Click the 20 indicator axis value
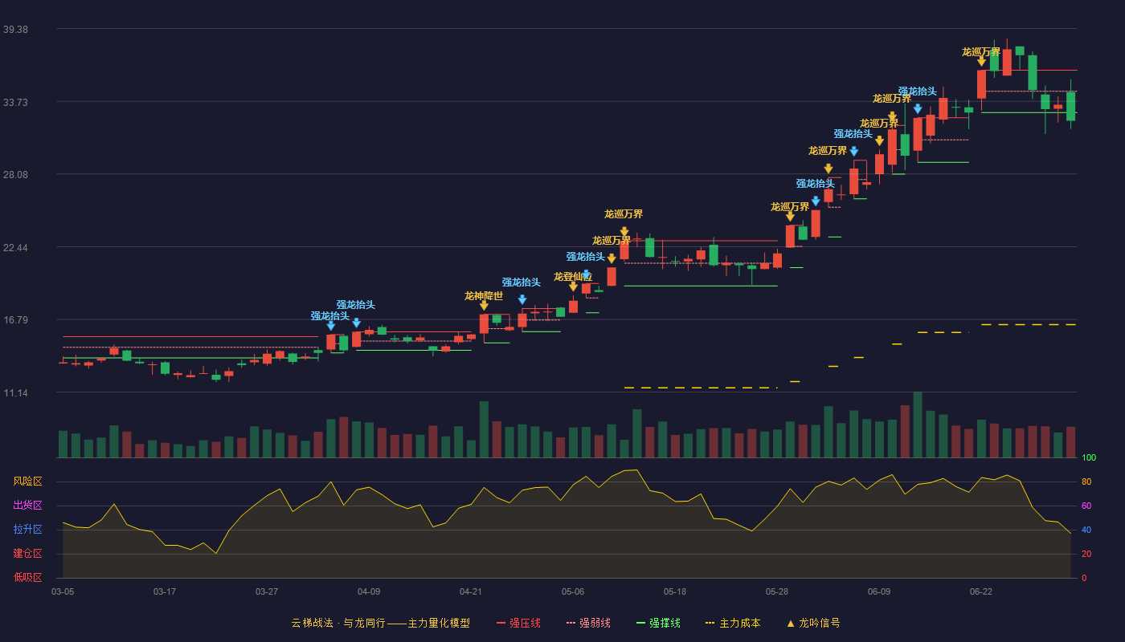The height and width of the screenshot is (642, 1125). click(x=1086, y=555)
